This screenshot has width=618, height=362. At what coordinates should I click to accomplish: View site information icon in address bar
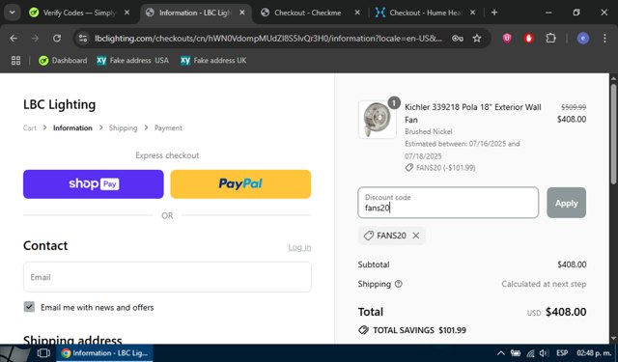pos(83,39)
